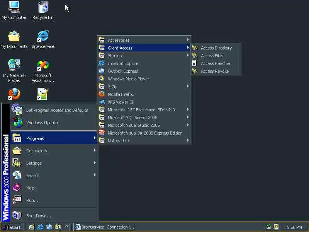Click the Internet Explorer icon in Programs menu
Image resolution: width=309 pixels, height=232 pixels.
pos(102,63)
